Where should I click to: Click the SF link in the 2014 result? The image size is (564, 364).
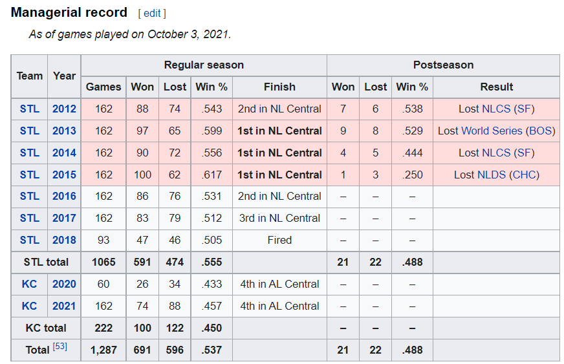[524, 153]
